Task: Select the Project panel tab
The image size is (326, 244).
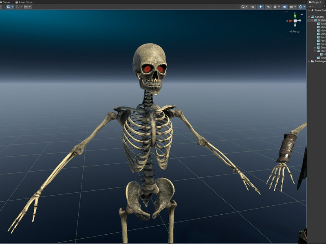Action: click(315, 2)
